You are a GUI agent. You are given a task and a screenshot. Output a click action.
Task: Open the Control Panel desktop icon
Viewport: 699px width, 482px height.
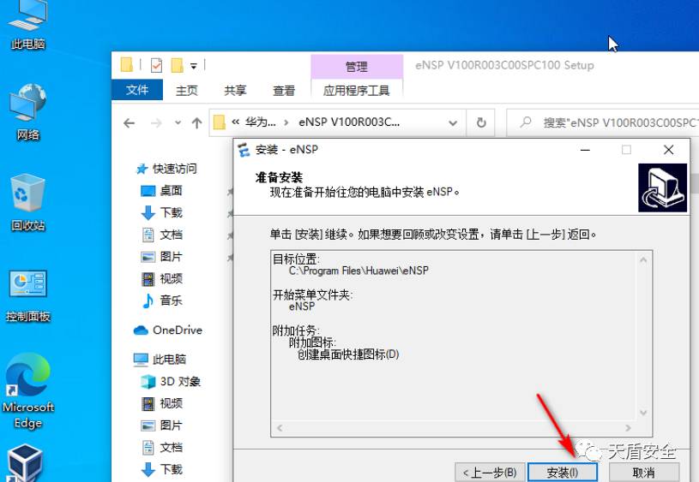[27, 296]
